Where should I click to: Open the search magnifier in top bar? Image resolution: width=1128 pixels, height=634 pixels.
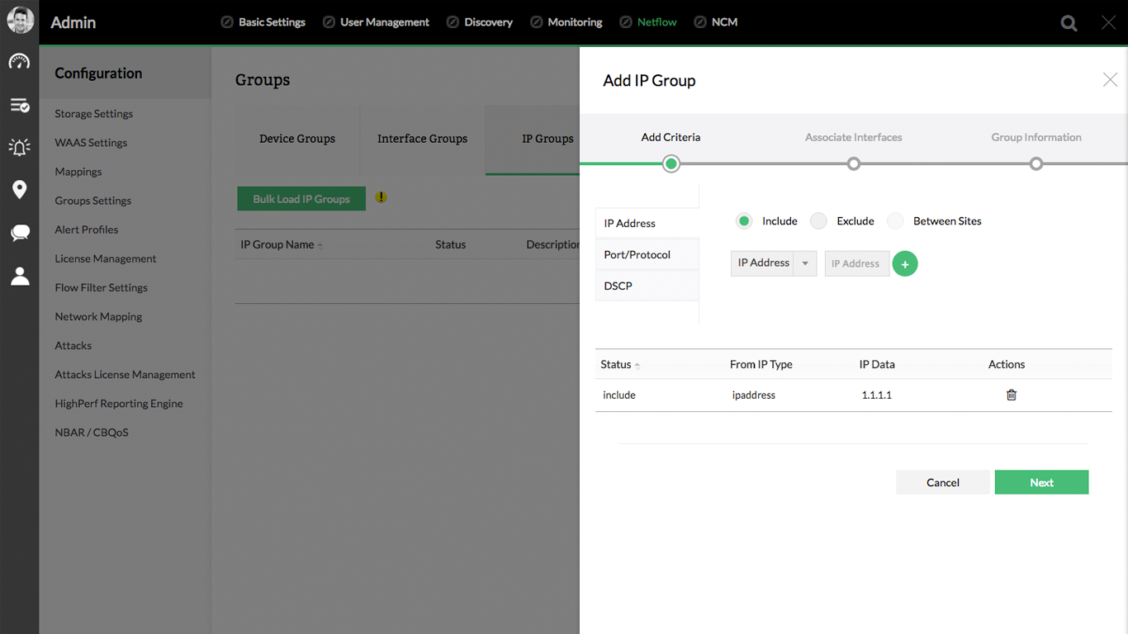(1069, 23)
